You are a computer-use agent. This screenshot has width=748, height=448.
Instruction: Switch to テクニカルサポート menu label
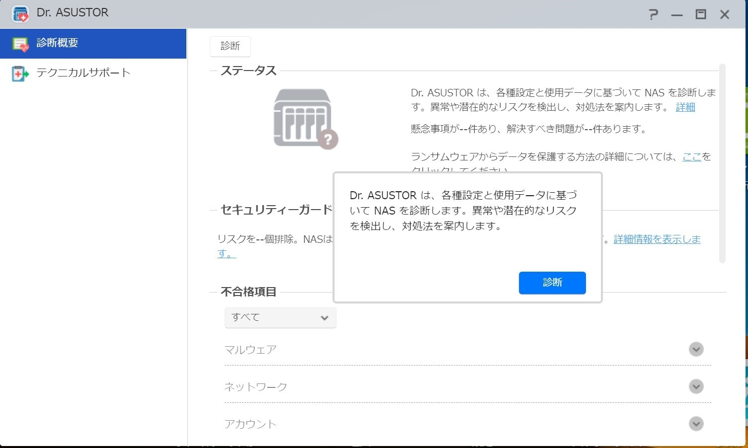pyautogui.click(x=83, y=73)
